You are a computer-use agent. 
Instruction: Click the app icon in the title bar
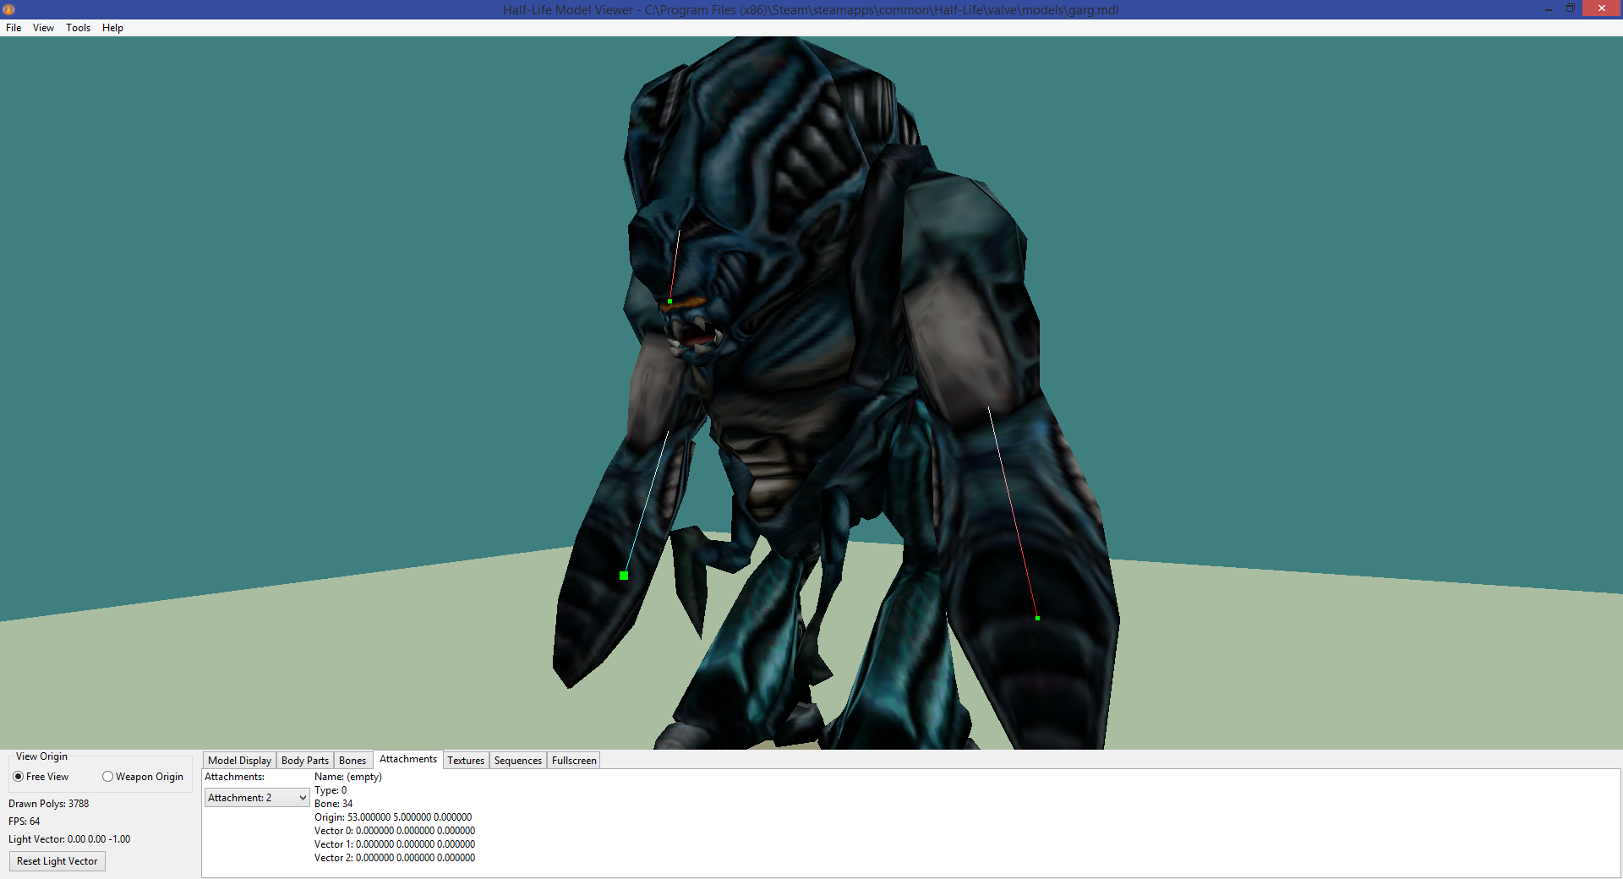click(x=9, y=9)
